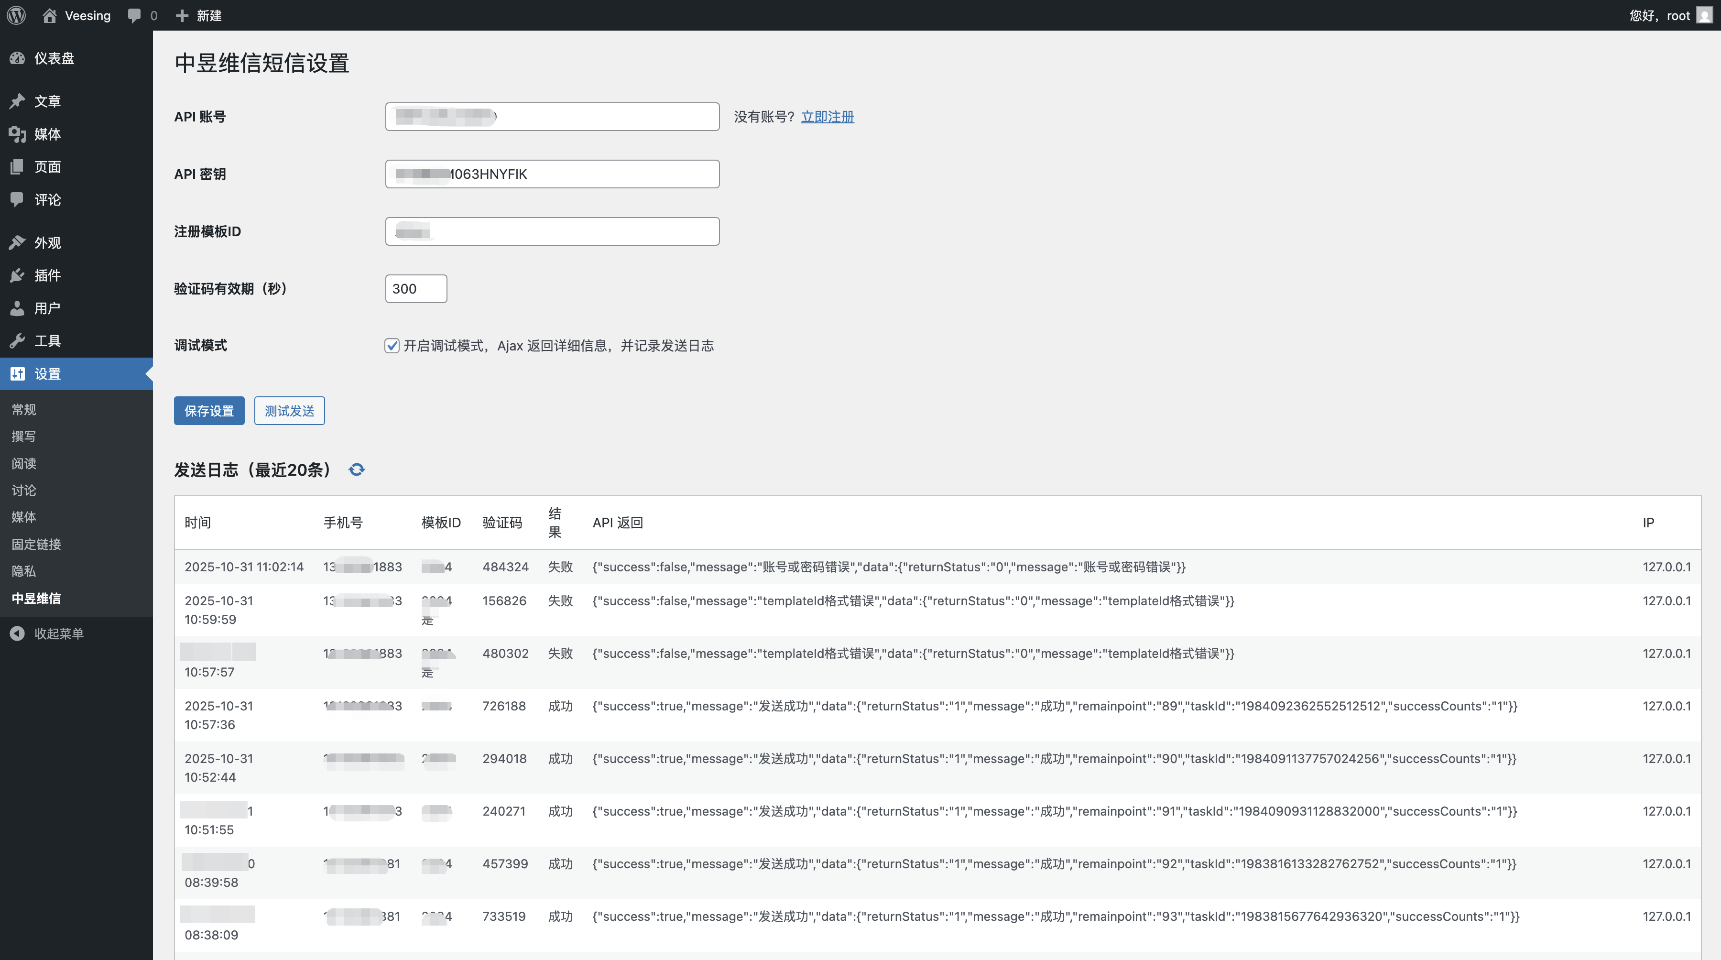This screenshot has height=960, width=1721.
Task: Open comments bubble in admin bar
Action: pos(134,15)
